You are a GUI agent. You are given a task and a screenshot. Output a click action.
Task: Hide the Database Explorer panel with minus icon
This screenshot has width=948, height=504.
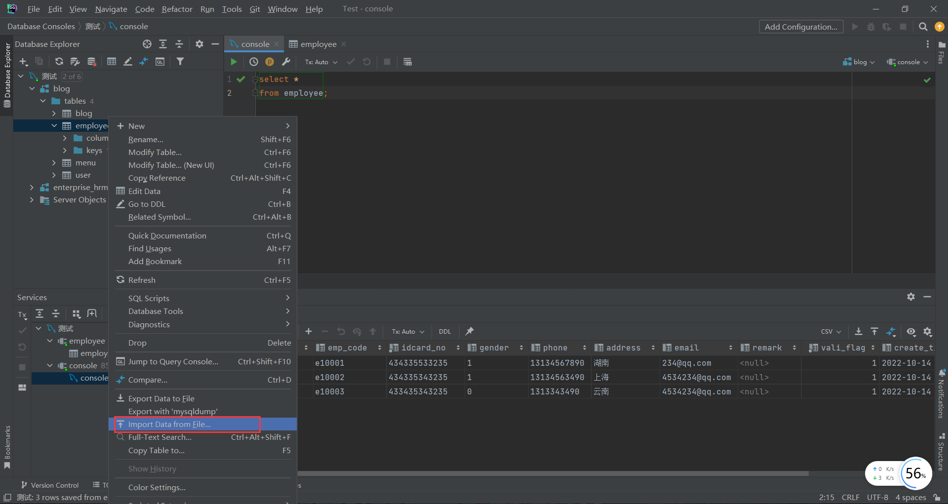pyautogui.click(x=215, y=44)
